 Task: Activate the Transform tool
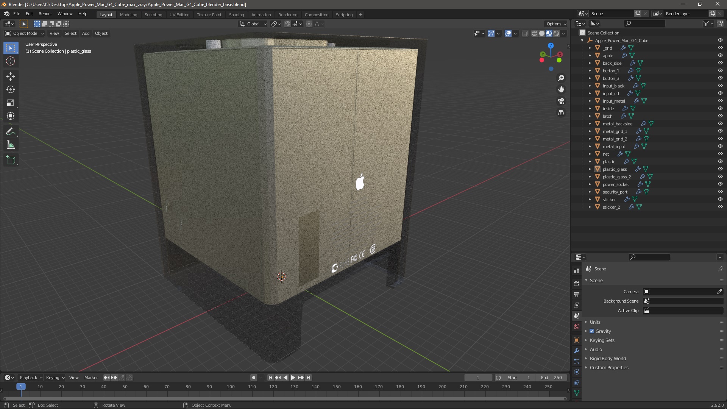11,116
